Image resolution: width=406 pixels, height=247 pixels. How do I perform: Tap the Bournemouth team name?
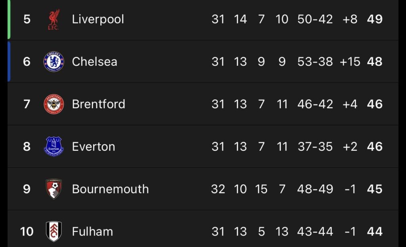tap(110, 189)
